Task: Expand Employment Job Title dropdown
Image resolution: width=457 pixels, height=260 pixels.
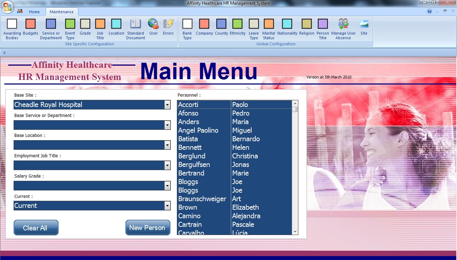Action: (167, 165)
